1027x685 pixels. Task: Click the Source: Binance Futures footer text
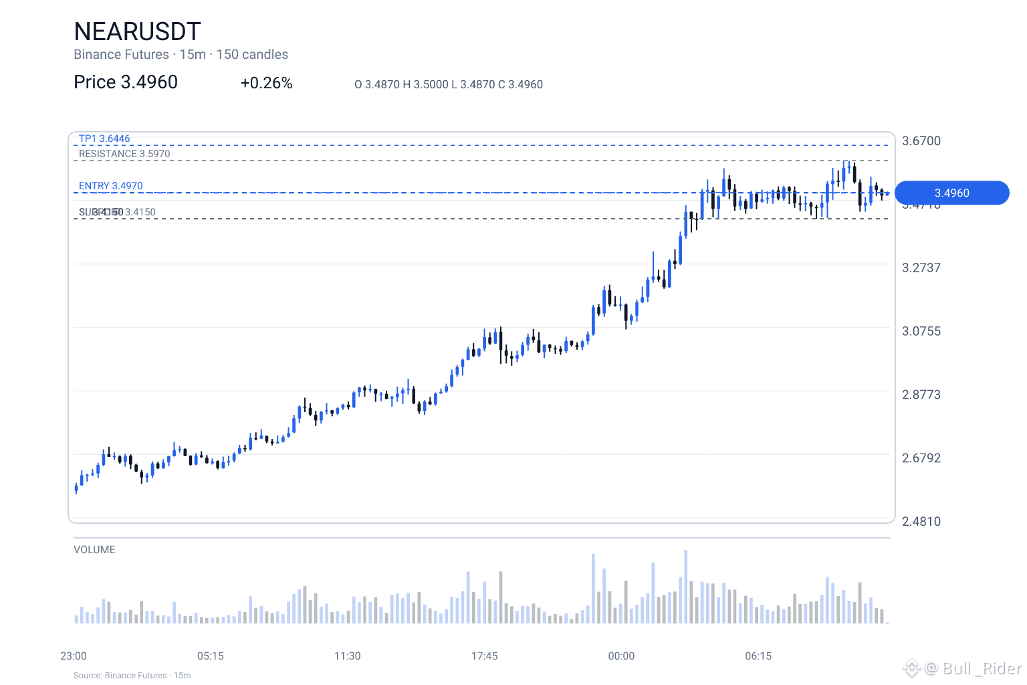click(132, 676)
